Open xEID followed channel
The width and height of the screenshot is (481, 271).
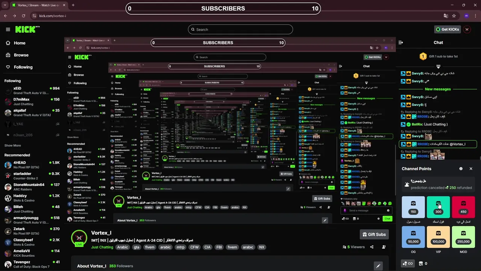coord(32,91)
